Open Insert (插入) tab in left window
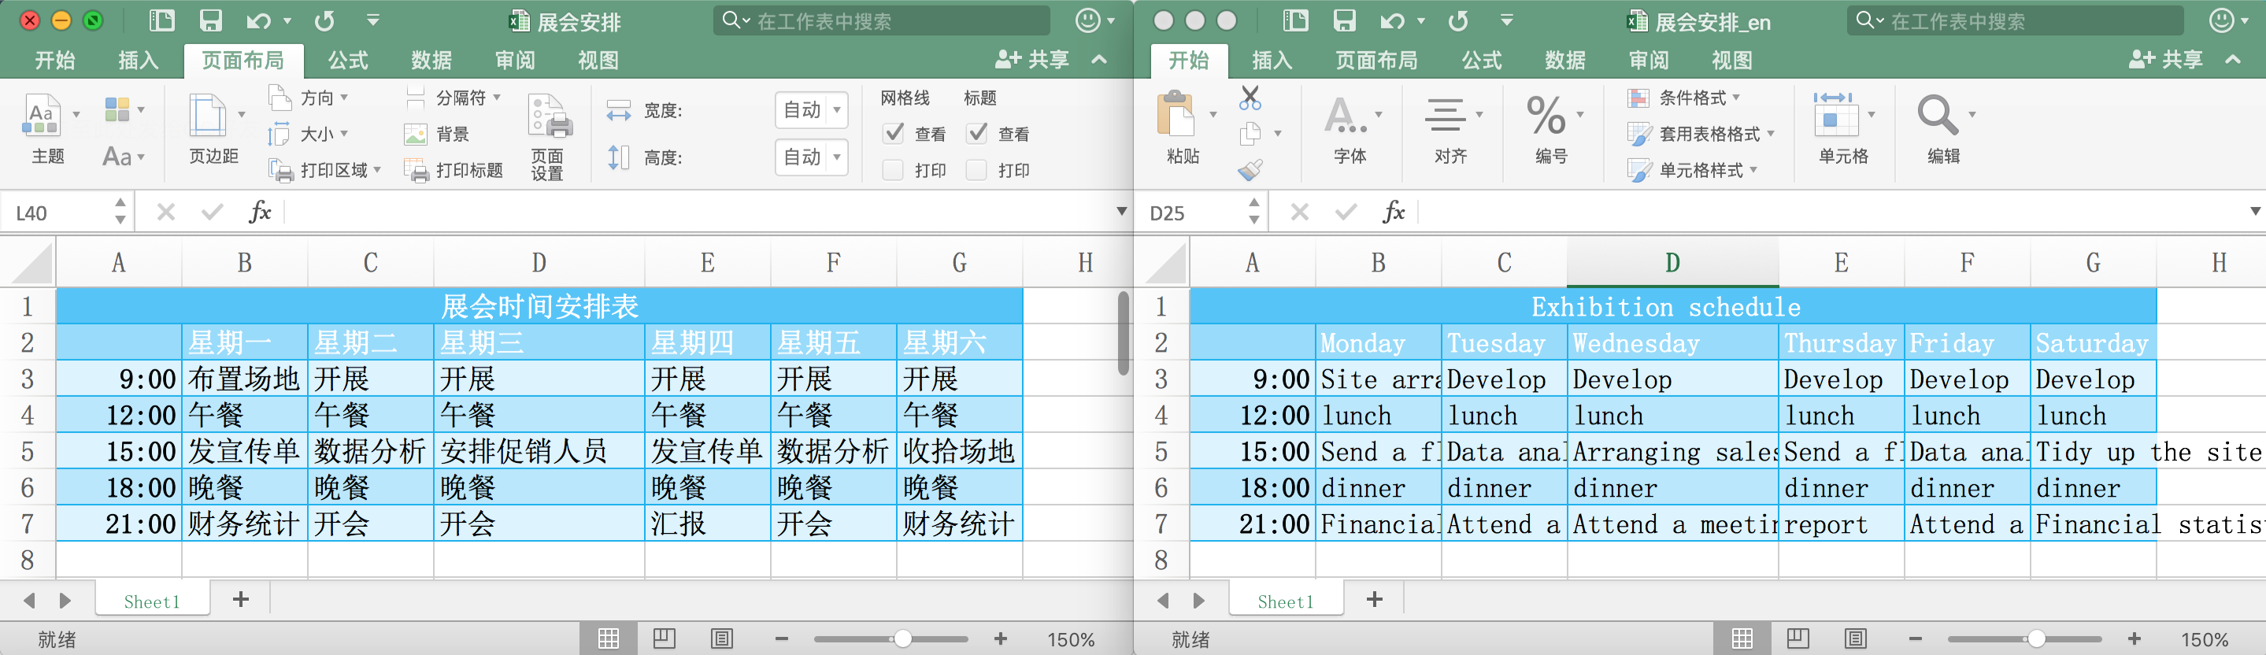 click(x=138, y=60)
